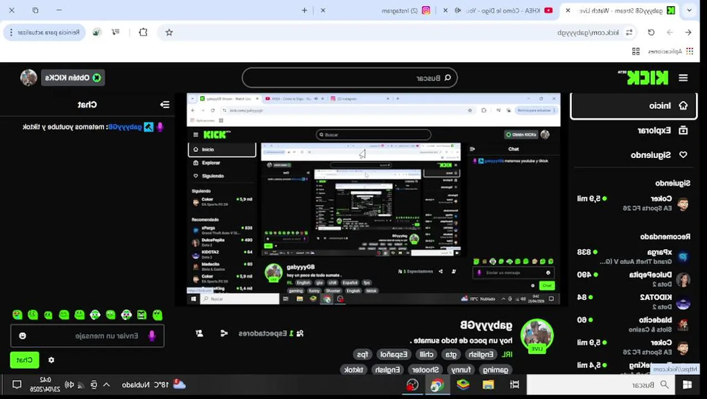Click the stream video player

[x=373, y=199]
